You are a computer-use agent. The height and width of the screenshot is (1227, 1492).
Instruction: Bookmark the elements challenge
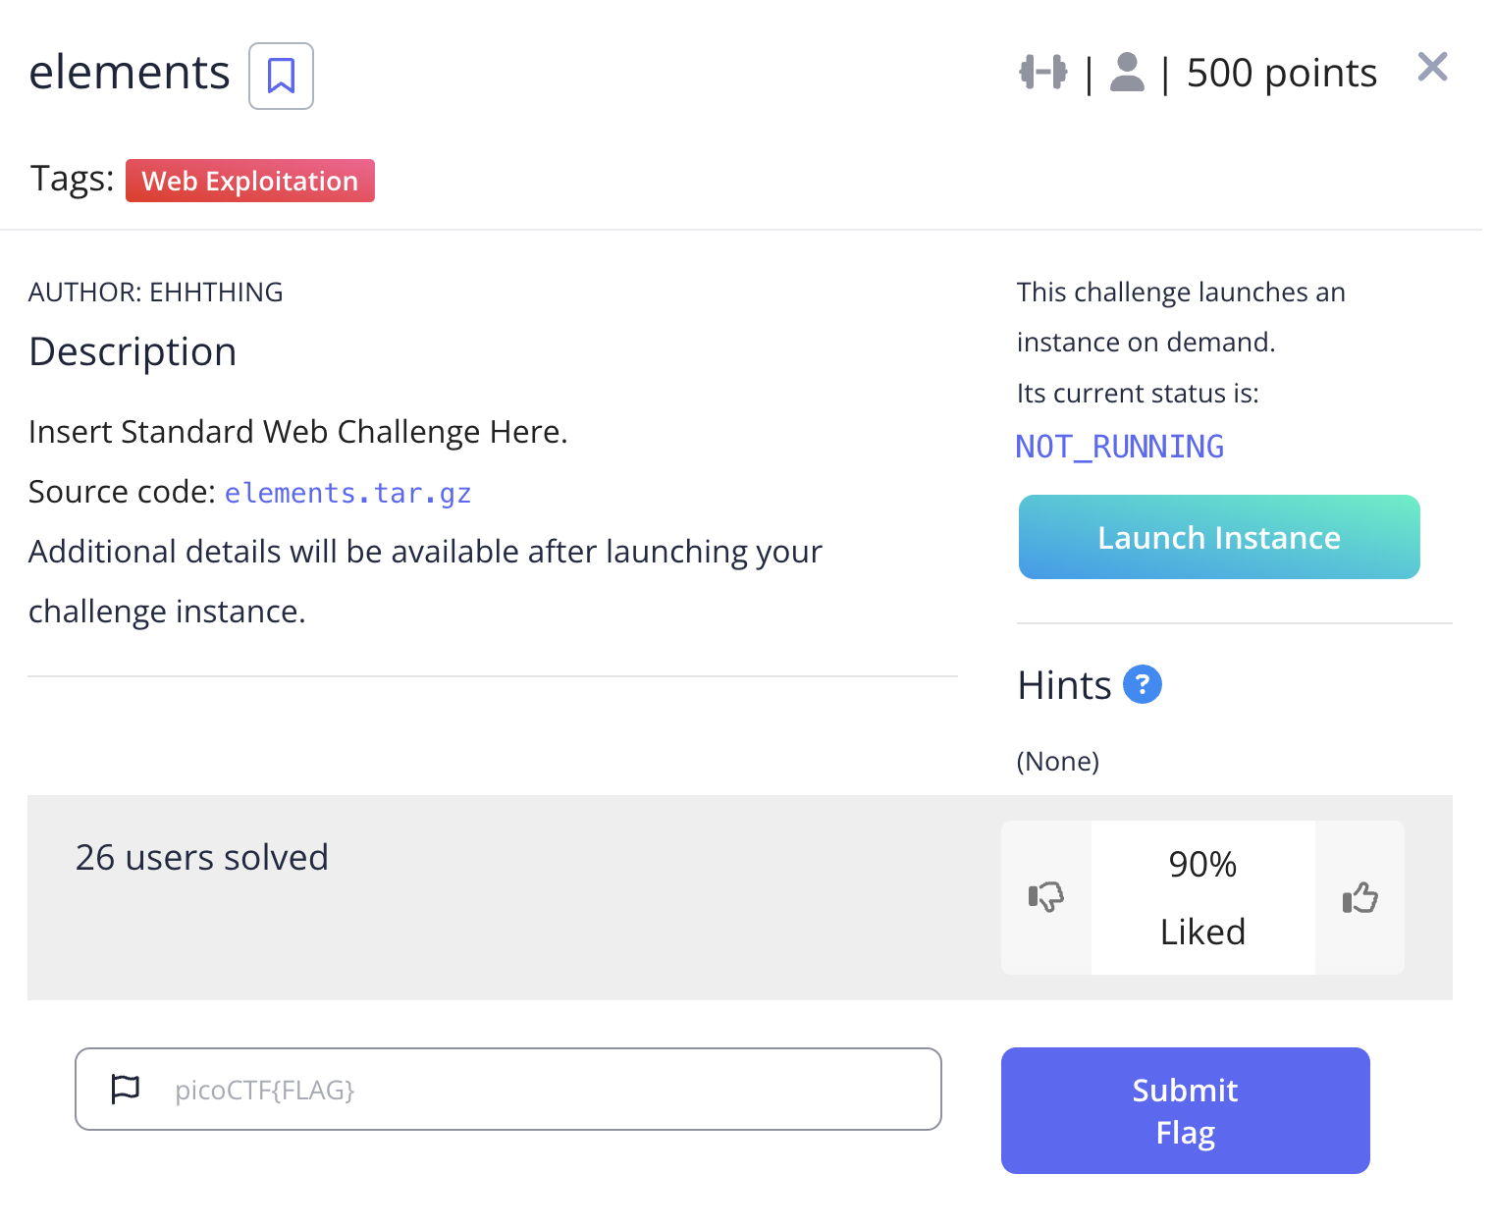(x=281, y=76)
